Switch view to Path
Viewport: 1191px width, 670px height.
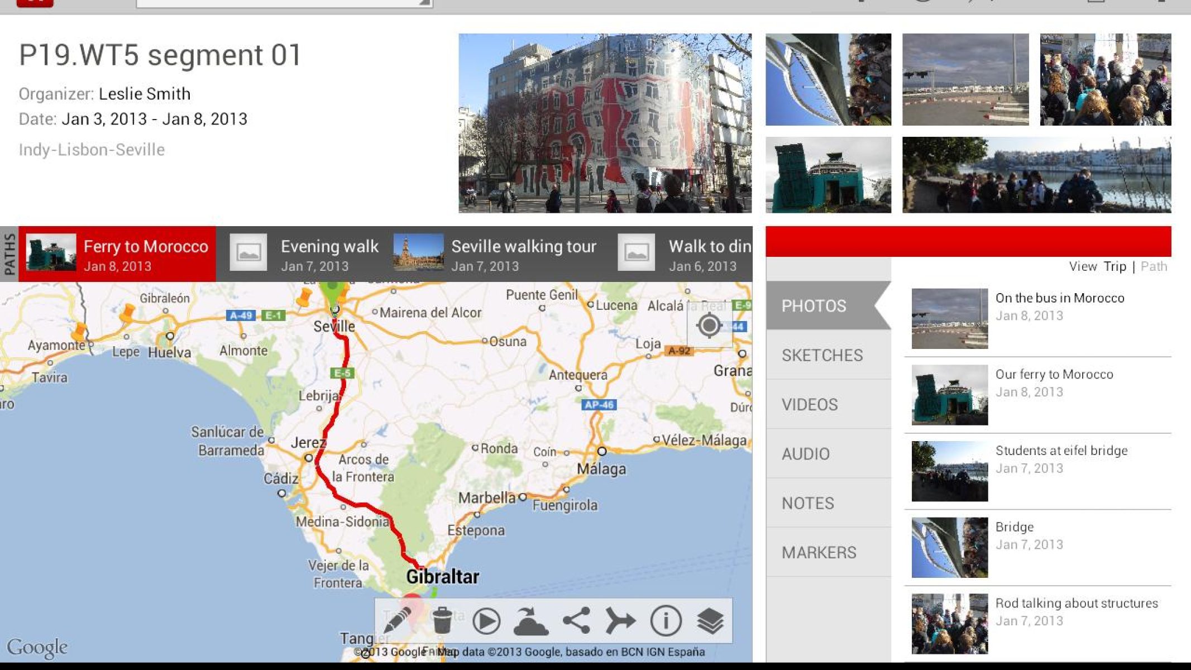pyautogui.click(x=1154, y=266)
